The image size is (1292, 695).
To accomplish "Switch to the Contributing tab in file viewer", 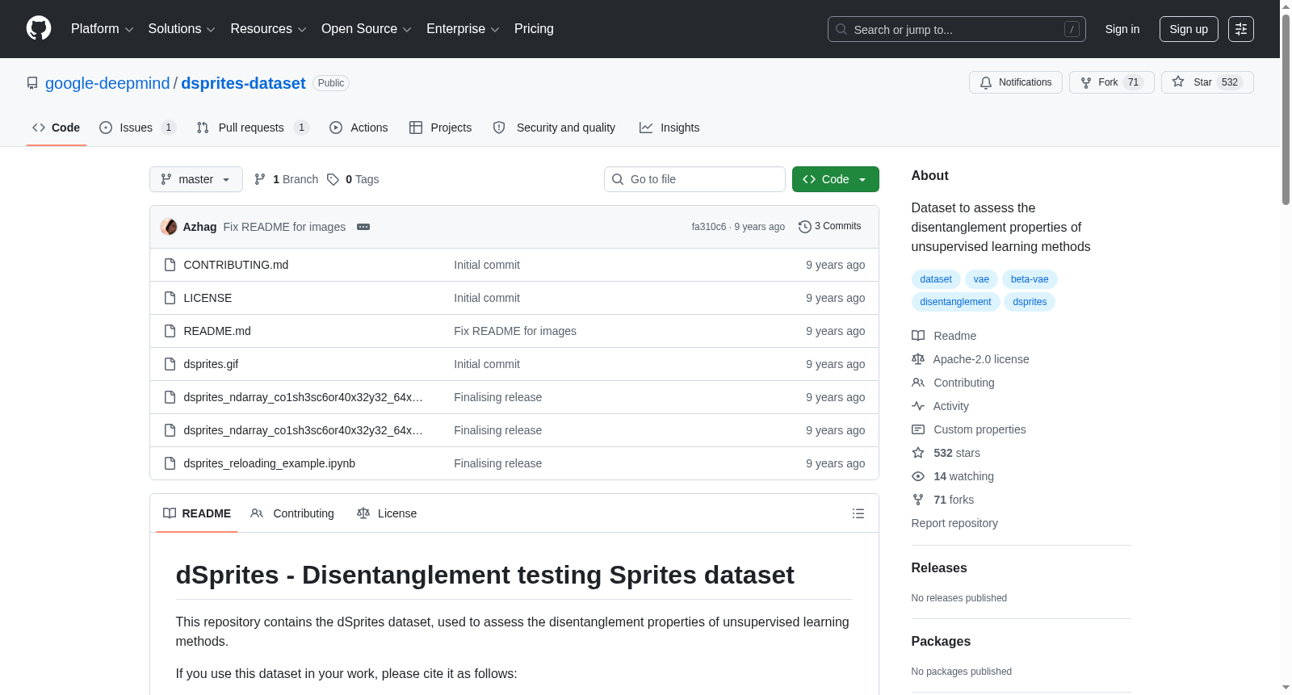I will pos(292,513).
